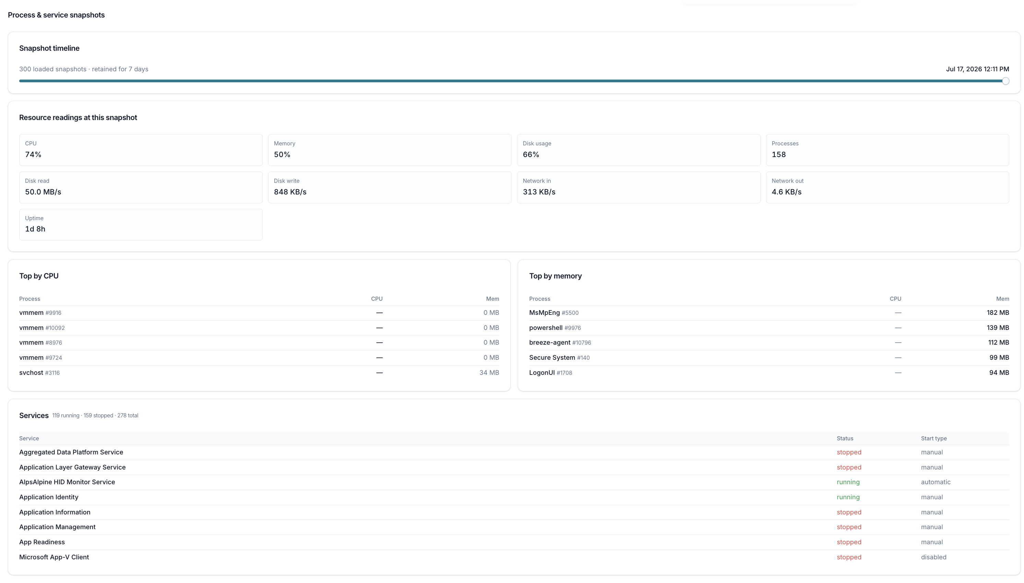Click the 34 MB memory value for svchost
The width and height of the screenshot is (1024, 583).
[x=489, y=373]
